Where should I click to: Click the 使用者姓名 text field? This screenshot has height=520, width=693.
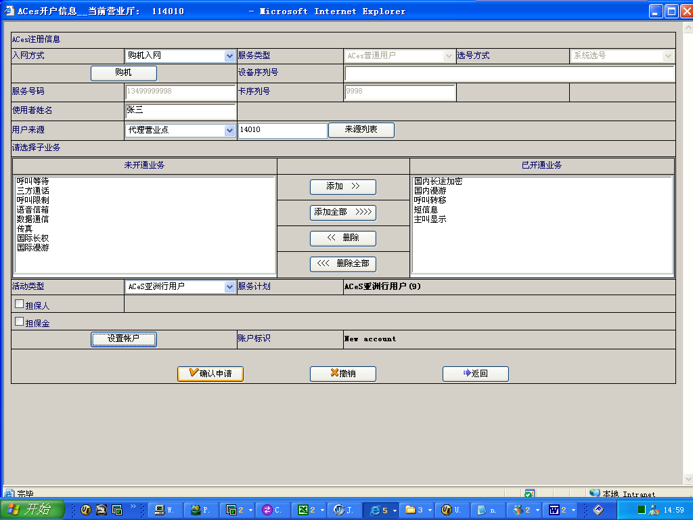[x=180, y=110]
